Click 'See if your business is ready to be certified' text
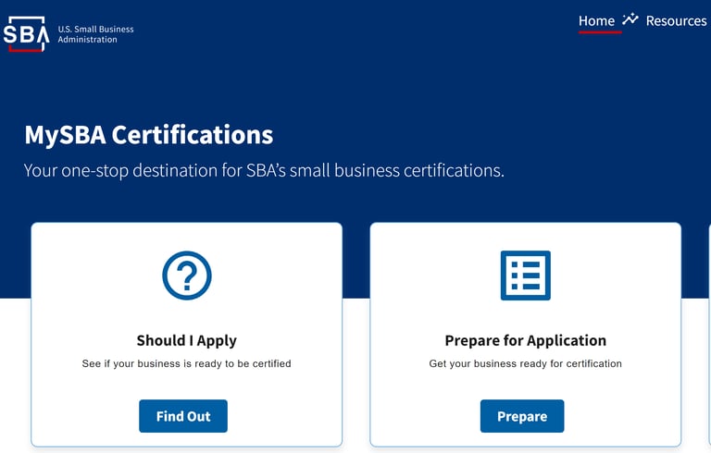This screenshot has width=711, height=453. coord(187,363)
